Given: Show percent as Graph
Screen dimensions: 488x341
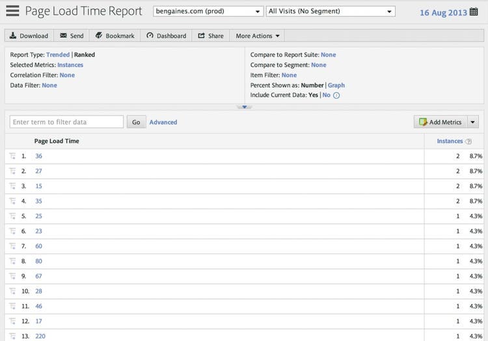Looking at the screenshot, I should click(336, 85).
